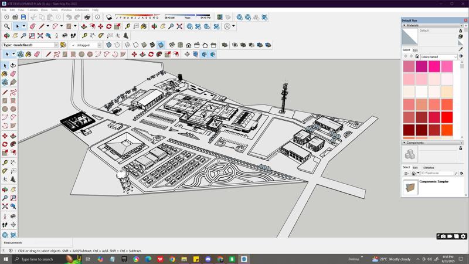Toggle the X-Ray face style button
This screenshot has height=264, width=469.
108,45
